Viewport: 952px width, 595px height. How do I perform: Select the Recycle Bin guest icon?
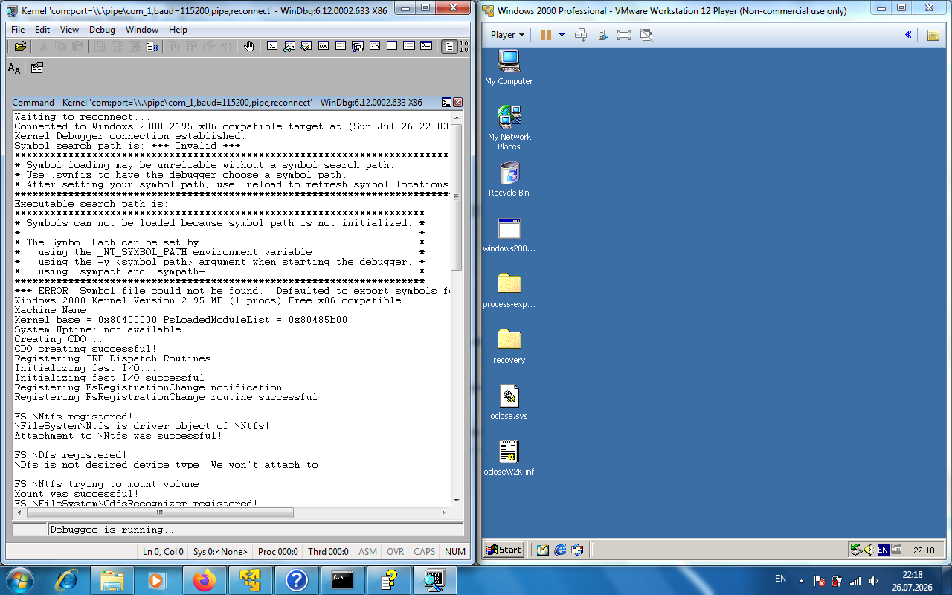pos(509,179)
